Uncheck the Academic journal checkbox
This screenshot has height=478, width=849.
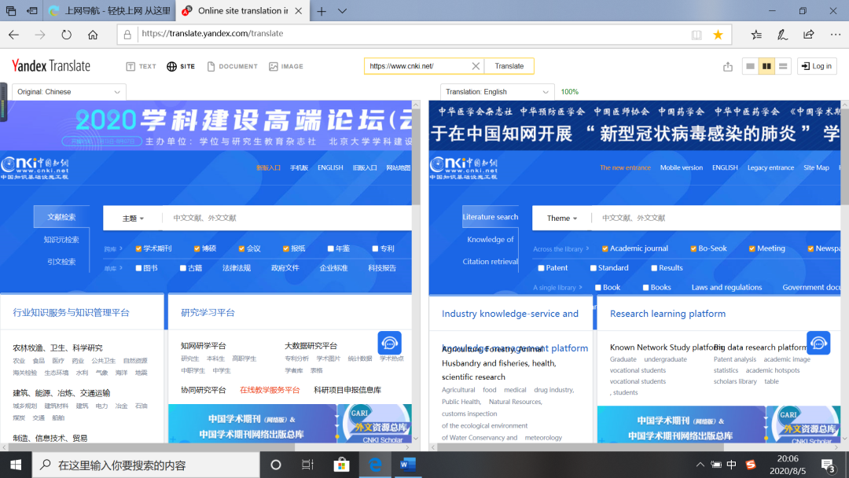605,248
